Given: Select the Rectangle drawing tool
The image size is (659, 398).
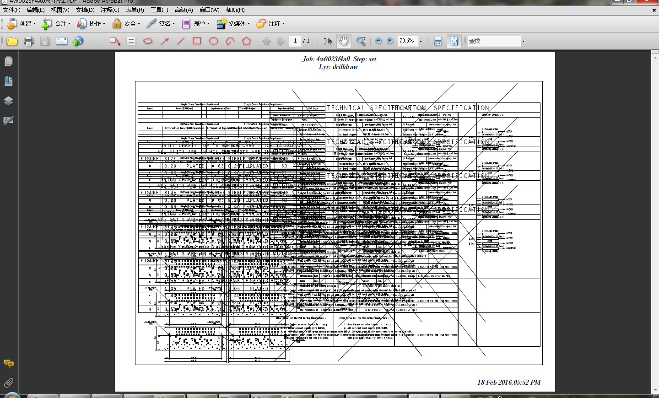Looking at the screenshot, I should click(x=197, y=41).
